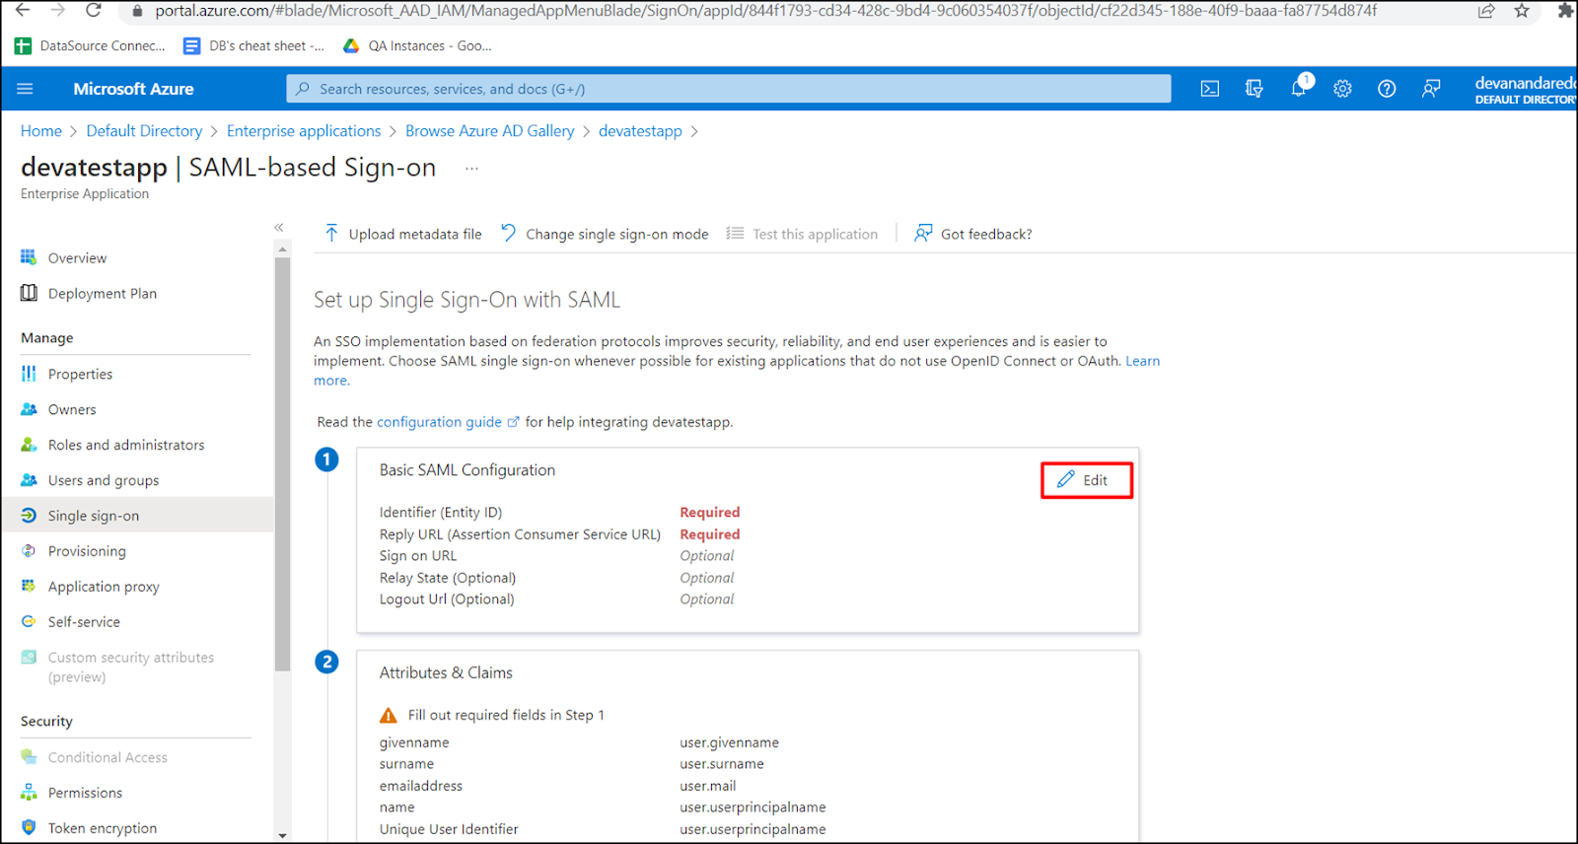Open the Azure portal hamburger menu
This screenshot has height=844, width=1578.
(25, 89)
